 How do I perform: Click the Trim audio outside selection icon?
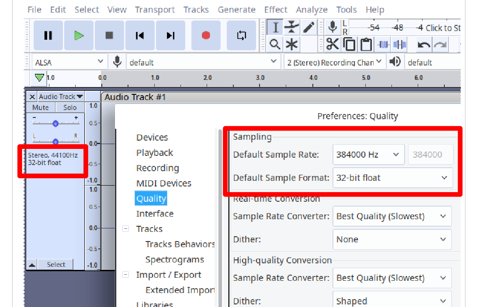tap(383, 45)
